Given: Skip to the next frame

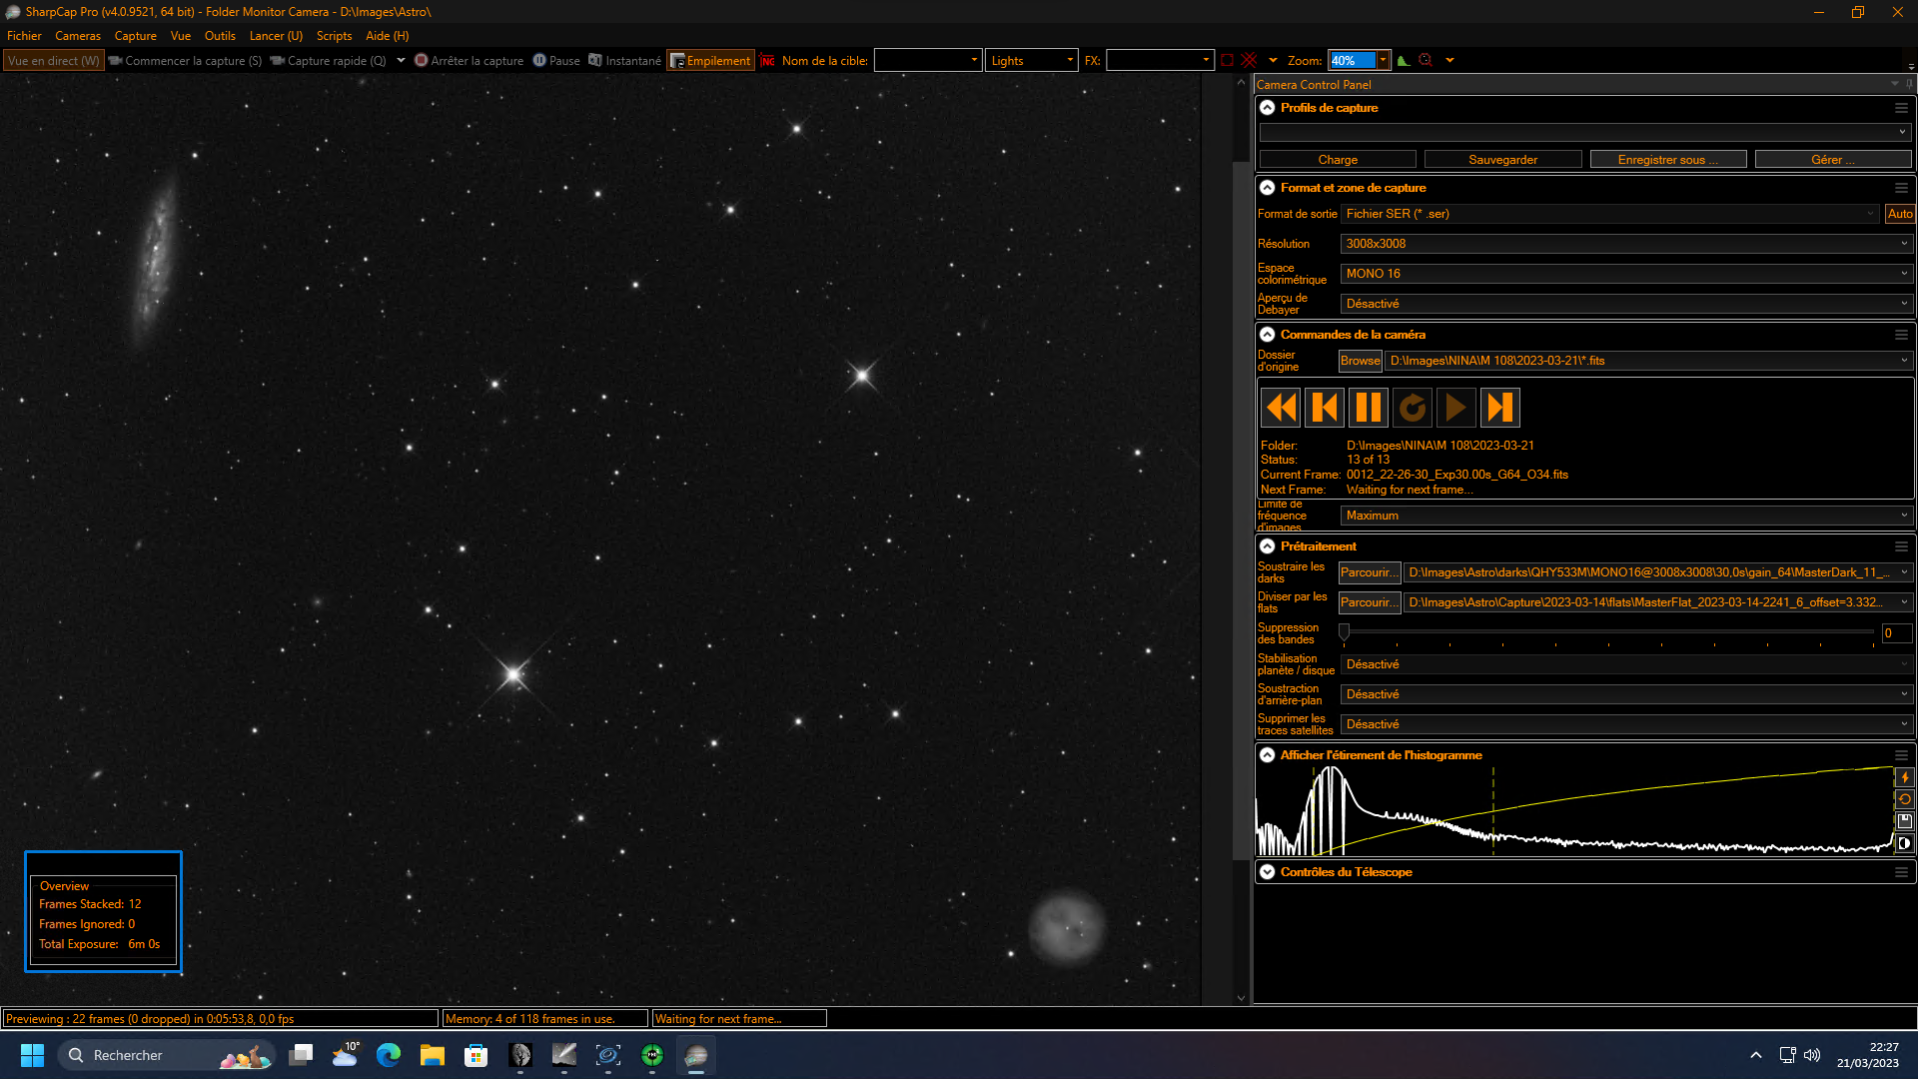Looking at the screenshot, I should coord(1499,408).
